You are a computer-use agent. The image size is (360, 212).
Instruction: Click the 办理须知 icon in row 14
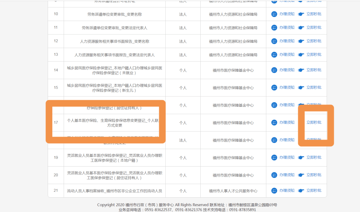click(x=274, y=70)
